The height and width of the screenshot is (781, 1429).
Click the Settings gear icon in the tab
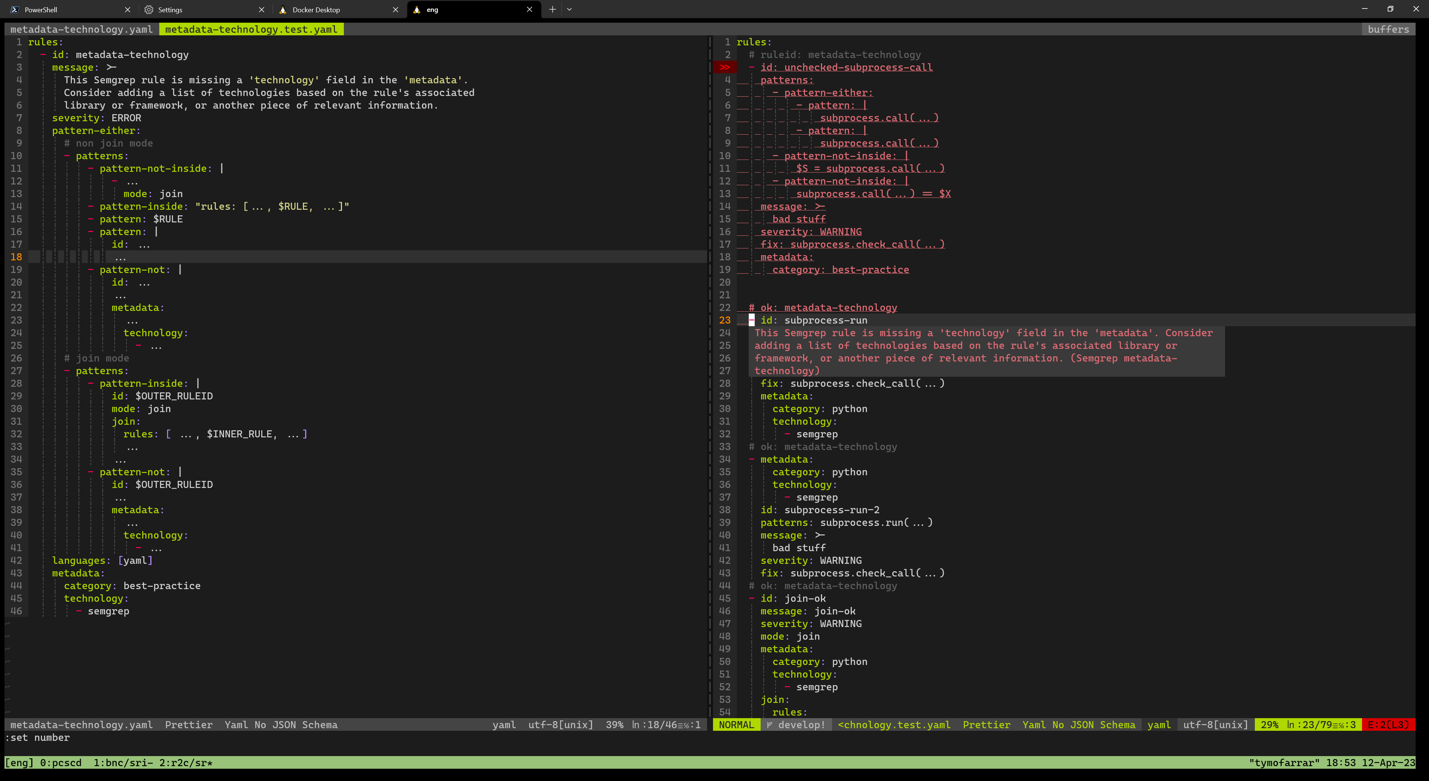(149, 9)
